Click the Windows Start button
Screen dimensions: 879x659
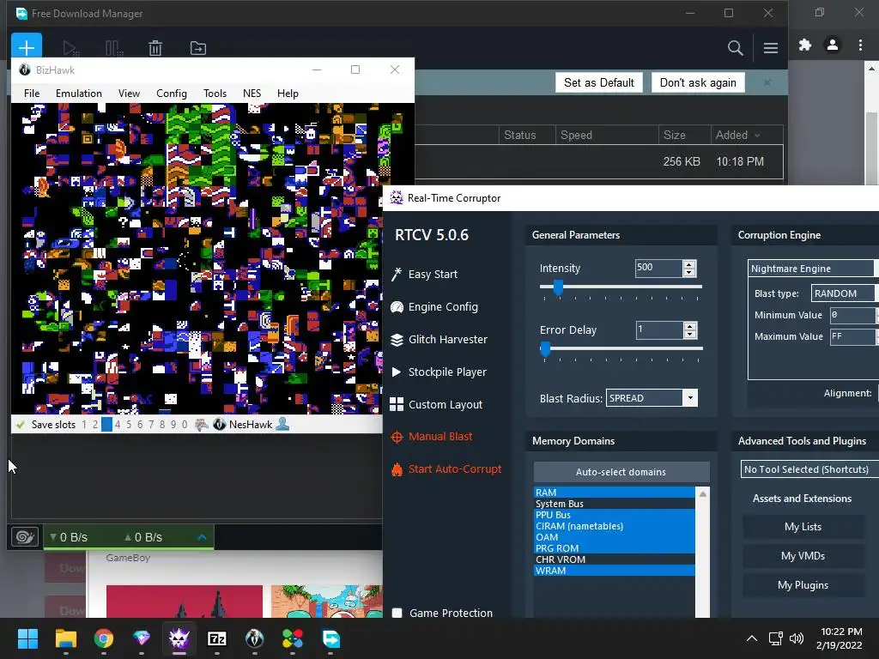pyautogui.click(x=27, y=638)
